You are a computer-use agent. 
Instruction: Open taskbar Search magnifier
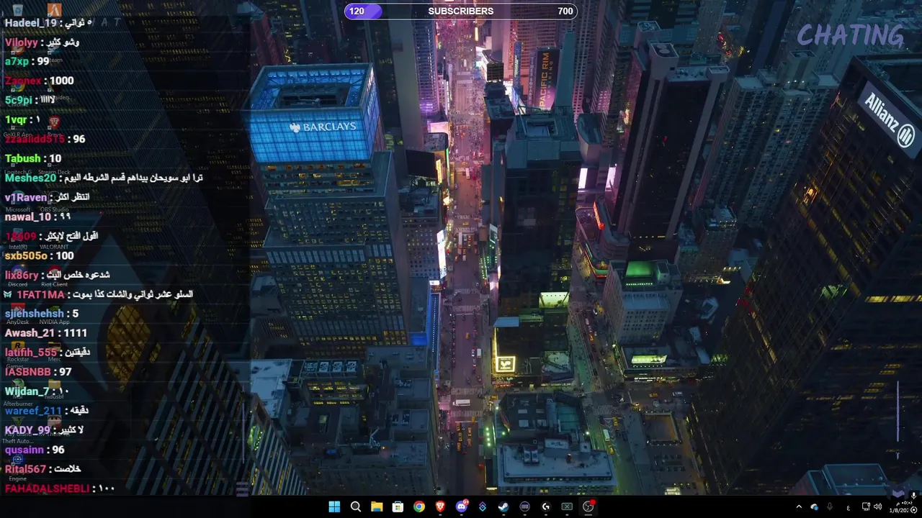click(356, 506)
